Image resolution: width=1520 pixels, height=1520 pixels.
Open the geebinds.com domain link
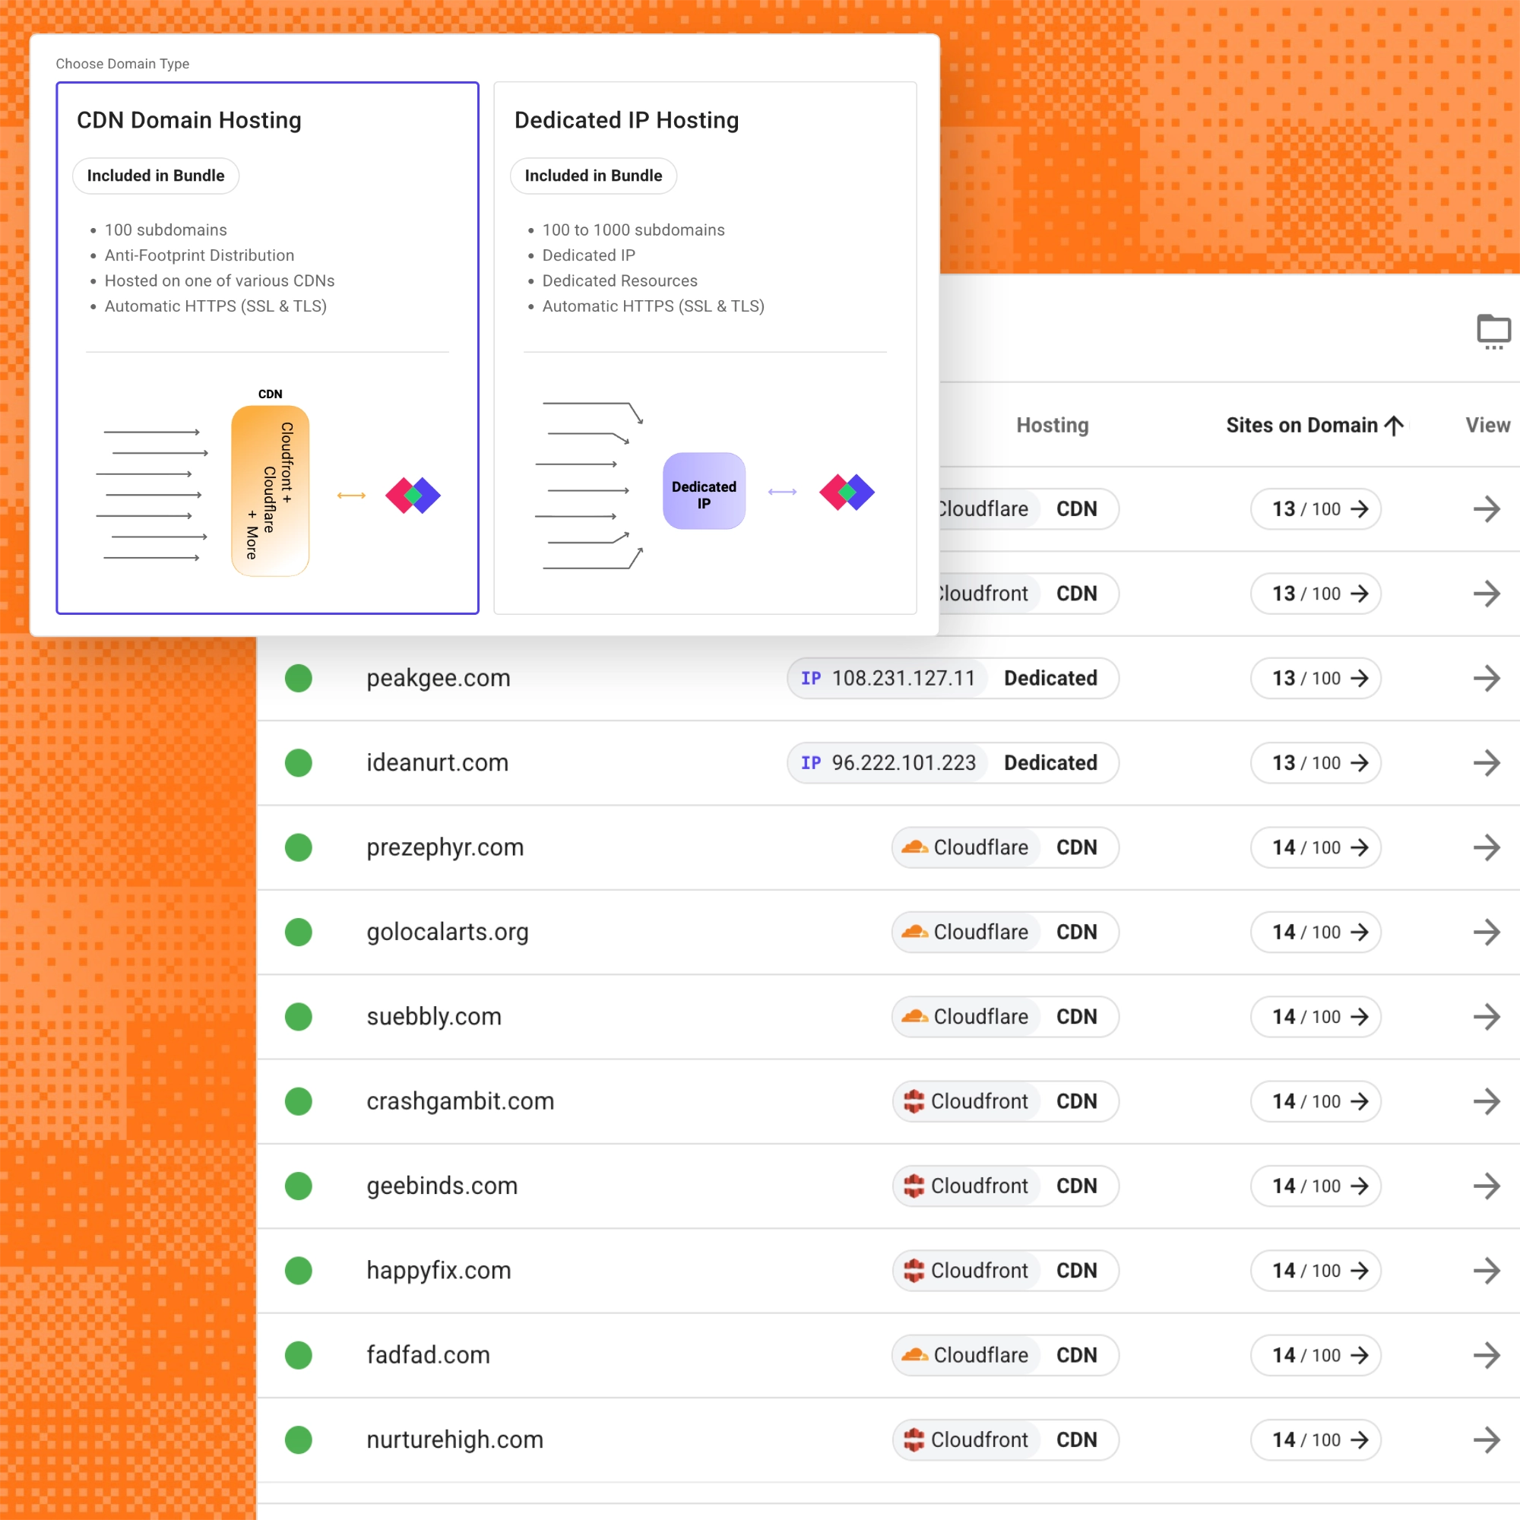tap(442, 1186)
